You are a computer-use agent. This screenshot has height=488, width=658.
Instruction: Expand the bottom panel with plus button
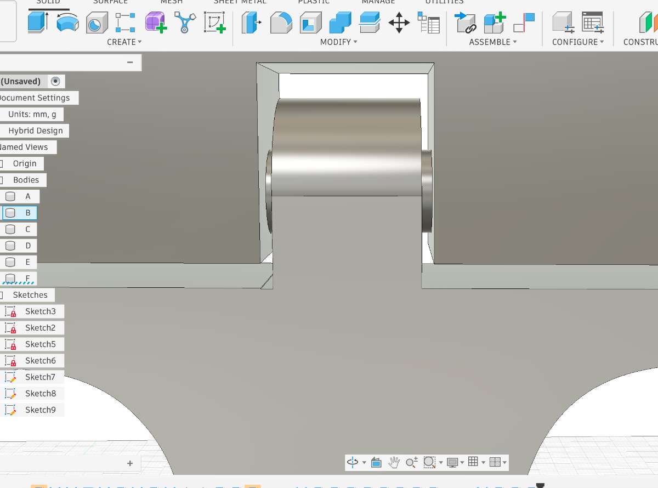[130, 463]
